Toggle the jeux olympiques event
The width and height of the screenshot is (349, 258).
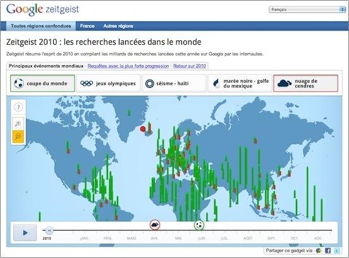(x=108, y=83)
